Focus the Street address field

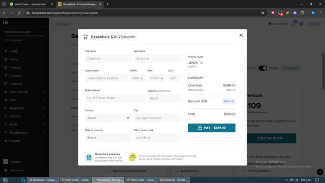(115, 98)
